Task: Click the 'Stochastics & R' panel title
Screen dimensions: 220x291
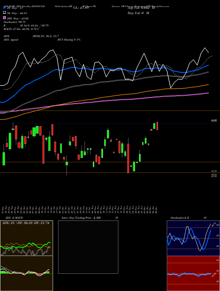Action: click(180, 218)
